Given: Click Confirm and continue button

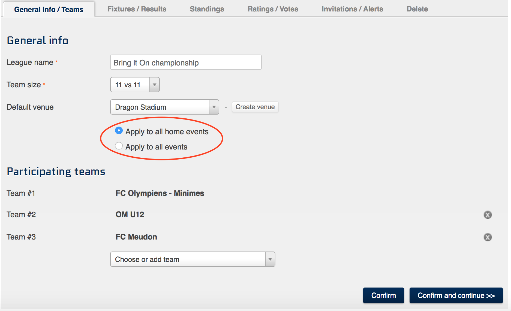Looking at the screenshot, I should point(456,295).
